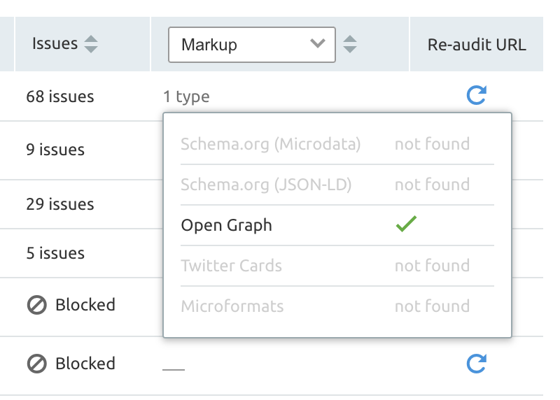Click blocked icon in last Blocked row
This screenshot has width=560, height=400.
(x=37, y=364)
